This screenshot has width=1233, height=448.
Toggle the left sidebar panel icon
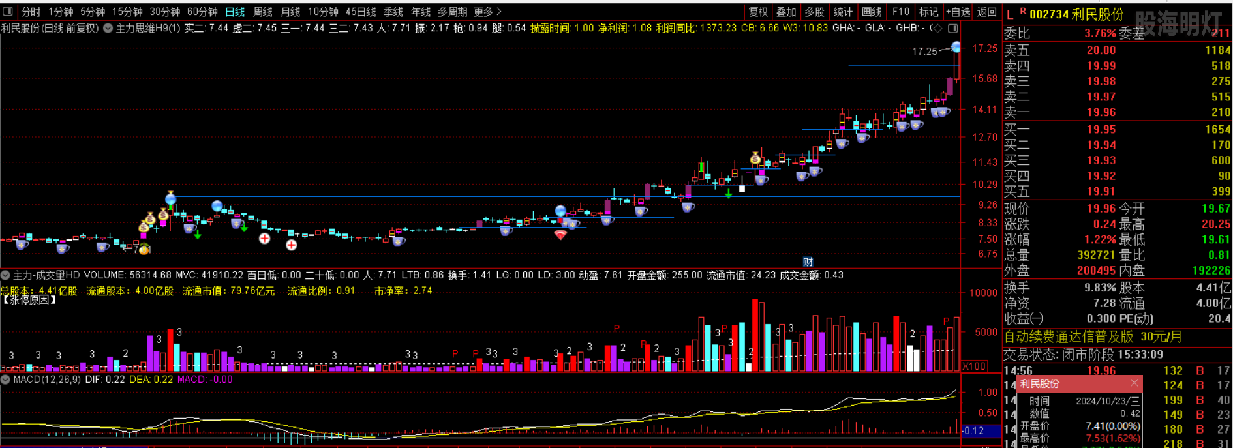pyautogui.click(x=8, y=11)
